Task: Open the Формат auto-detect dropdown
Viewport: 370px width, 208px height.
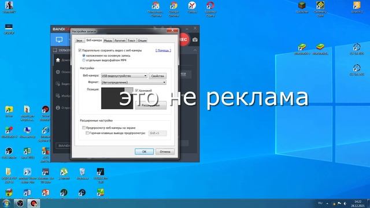Action: 134,82
